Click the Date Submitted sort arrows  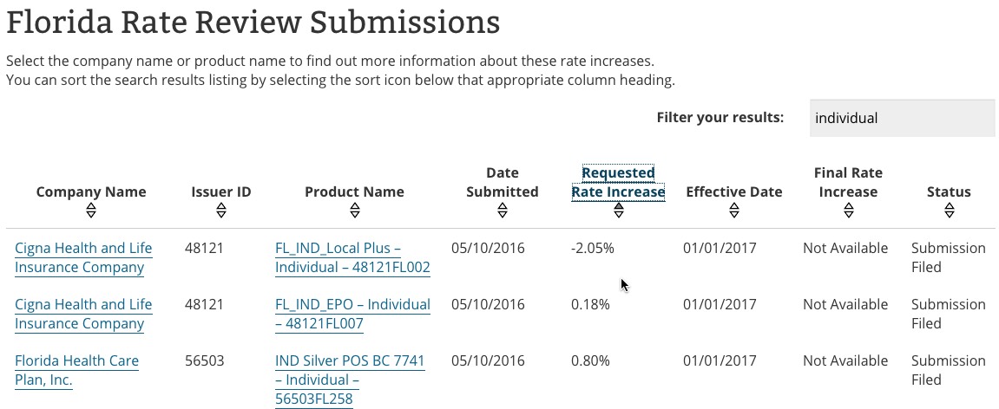point(503,211)
